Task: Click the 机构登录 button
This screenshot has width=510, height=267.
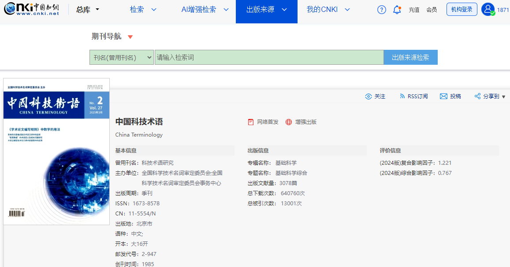Action: (462, 9)
